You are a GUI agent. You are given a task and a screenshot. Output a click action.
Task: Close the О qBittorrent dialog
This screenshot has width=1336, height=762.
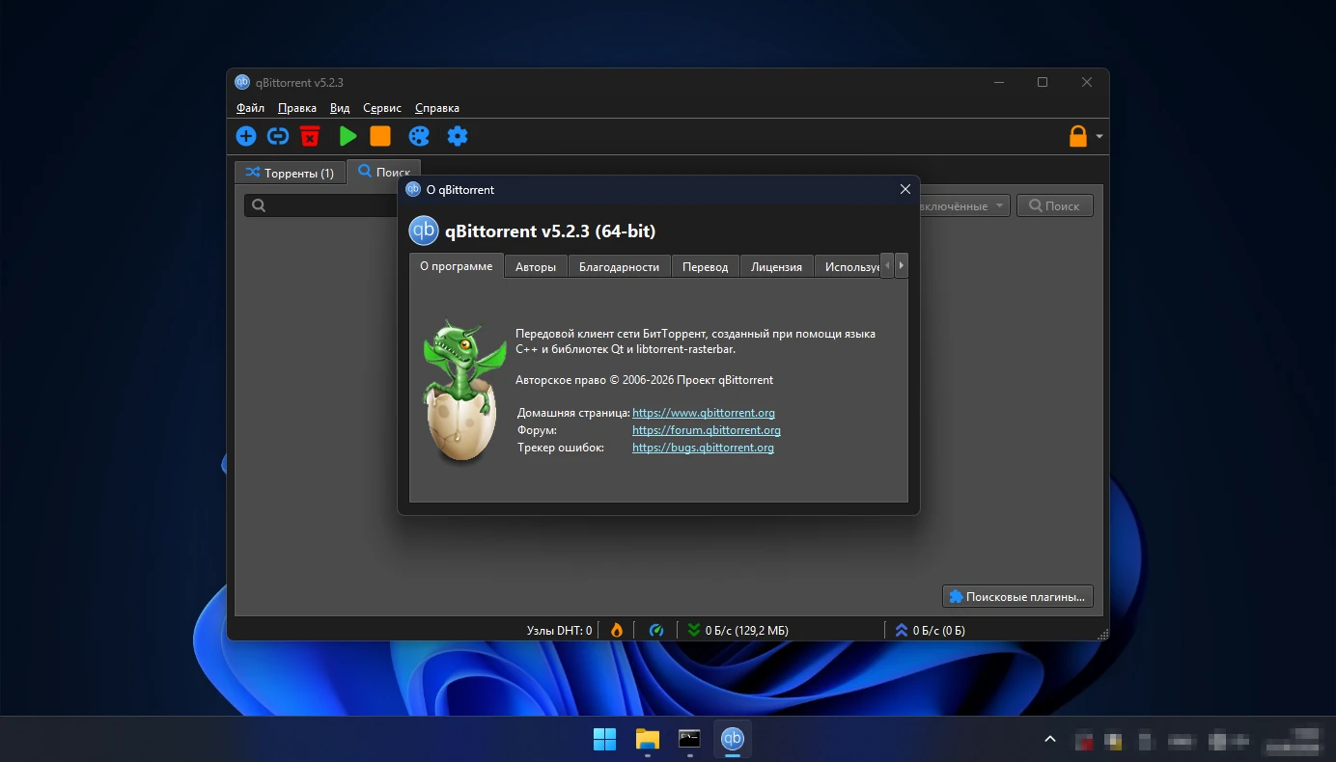click(x=905, y=190)
